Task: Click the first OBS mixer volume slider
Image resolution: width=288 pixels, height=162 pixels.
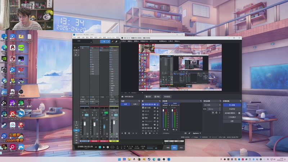Action: click(x=163, y=118)
